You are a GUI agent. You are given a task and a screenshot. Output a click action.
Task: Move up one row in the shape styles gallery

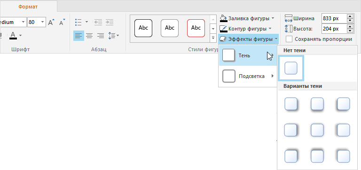(213, 20)
